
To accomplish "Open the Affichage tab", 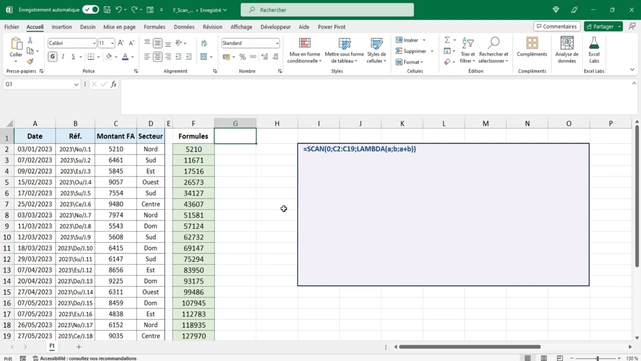I will [x=241, y=27].
